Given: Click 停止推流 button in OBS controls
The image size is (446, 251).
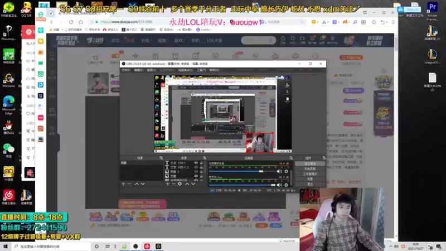Looking at the screenshot, I should click(310, 163).
